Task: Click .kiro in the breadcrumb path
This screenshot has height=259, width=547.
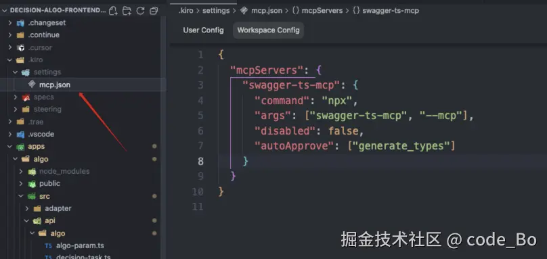Action: [185, 10]
